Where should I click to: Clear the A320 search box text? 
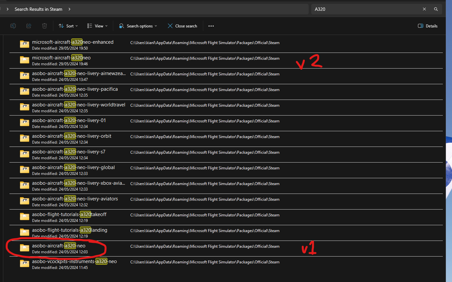click(x=425, y=9)
